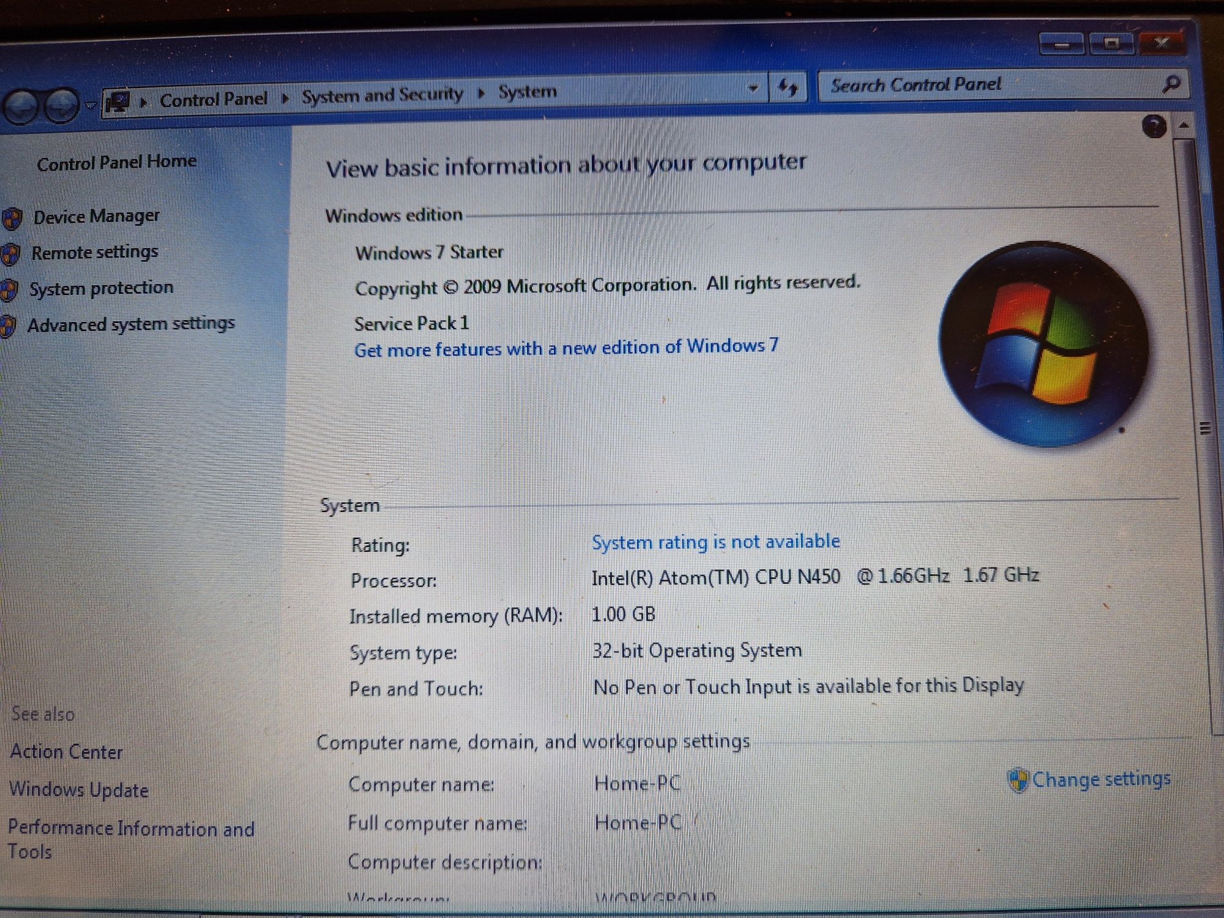Click the Windows 7 Starter text
1224x918 pixels.
(429, 252)
